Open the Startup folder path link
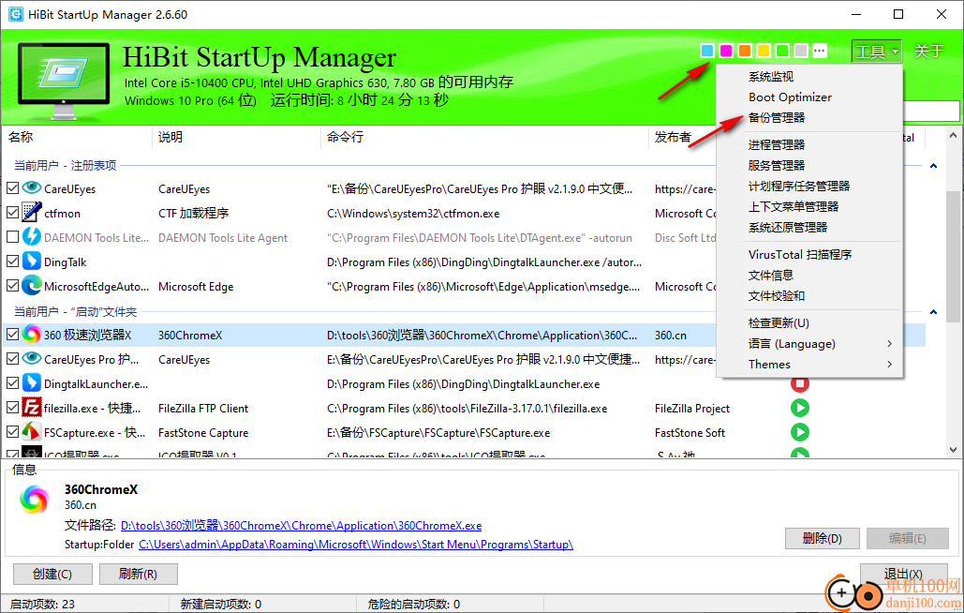 (x=356, y=545)
